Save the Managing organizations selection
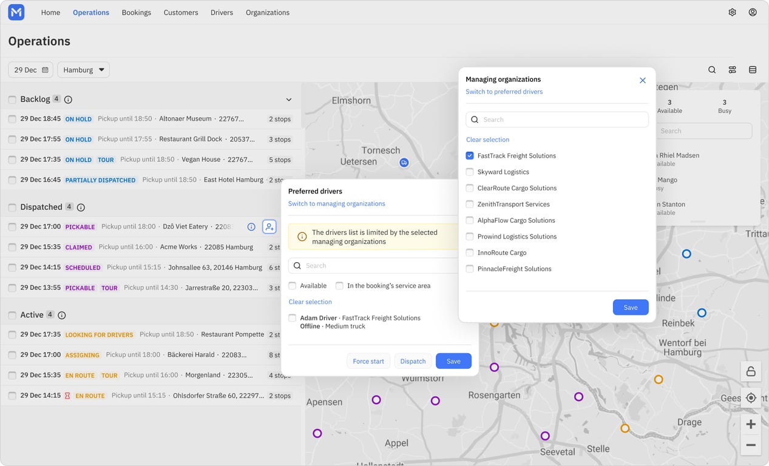 point(631,308)
